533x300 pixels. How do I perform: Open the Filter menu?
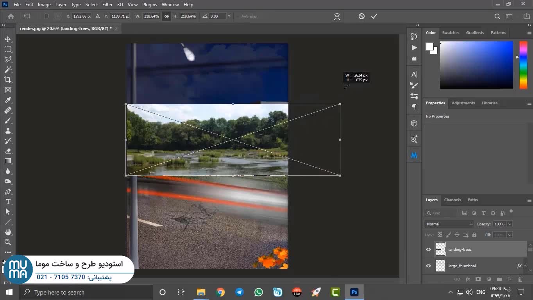tap(107, 5)
